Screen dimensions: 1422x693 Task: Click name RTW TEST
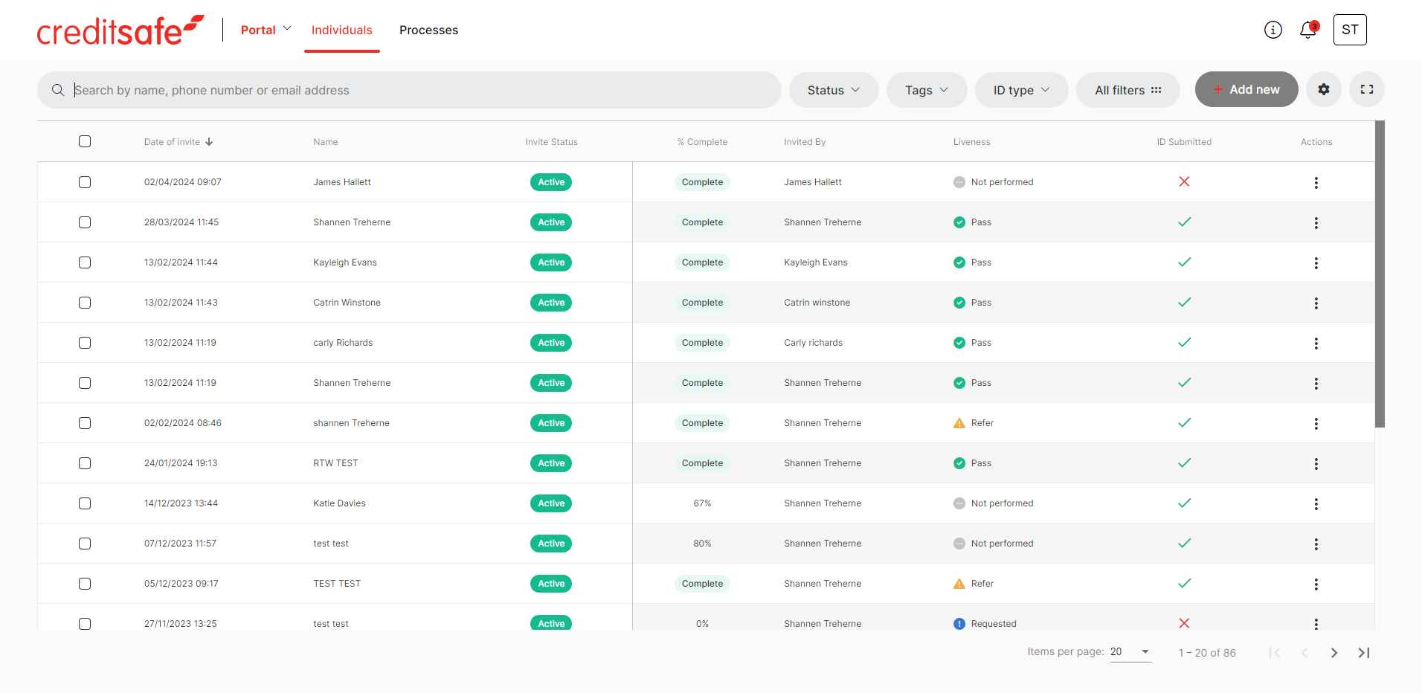point(335,463)
